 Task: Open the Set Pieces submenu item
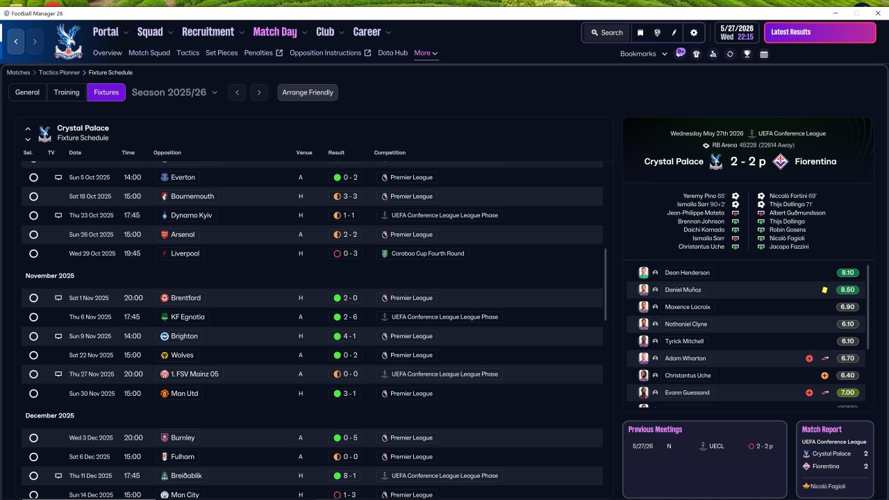click(222, 53)
